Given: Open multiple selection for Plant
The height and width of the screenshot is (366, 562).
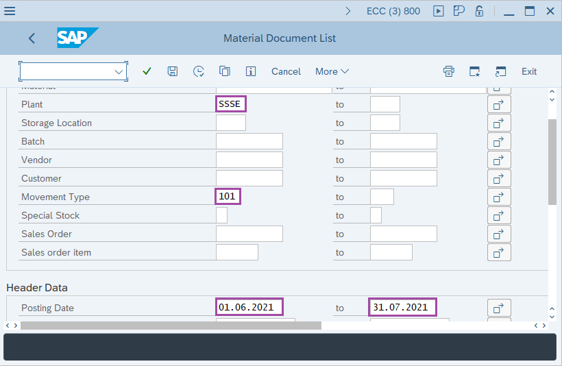Looking at the screenshot, I should 499,105.
